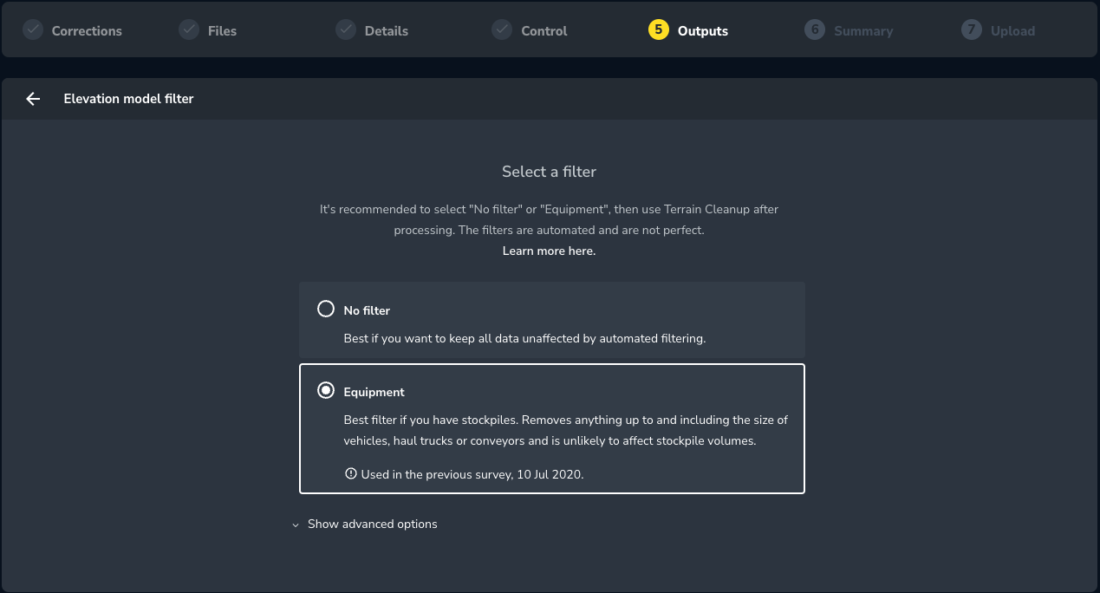
Task: Click the info icon beside previous survey note
Action: pos(350,473)
